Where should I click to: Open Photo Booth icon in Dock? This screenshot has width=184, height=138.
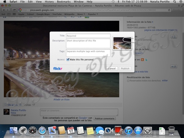click(119, 130)
